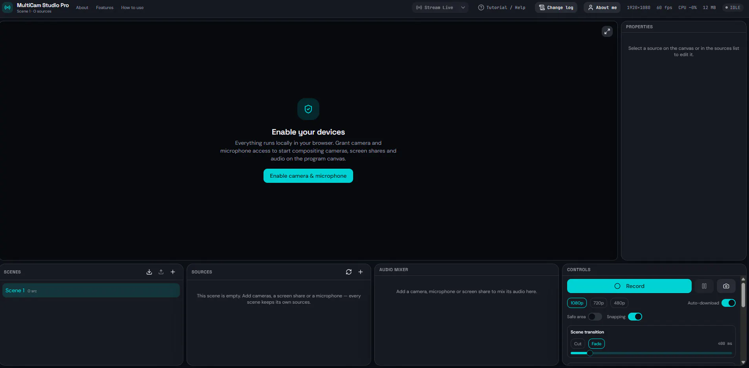Select Scene 1 in the scenes list

pos(91,290)
